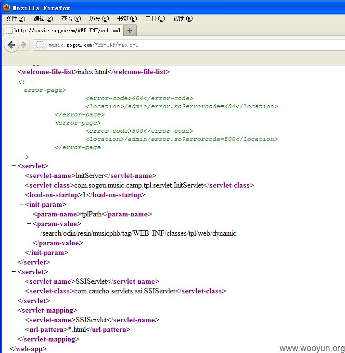Click the page favicon on the tab
The image size is (345, 353).
9,30
